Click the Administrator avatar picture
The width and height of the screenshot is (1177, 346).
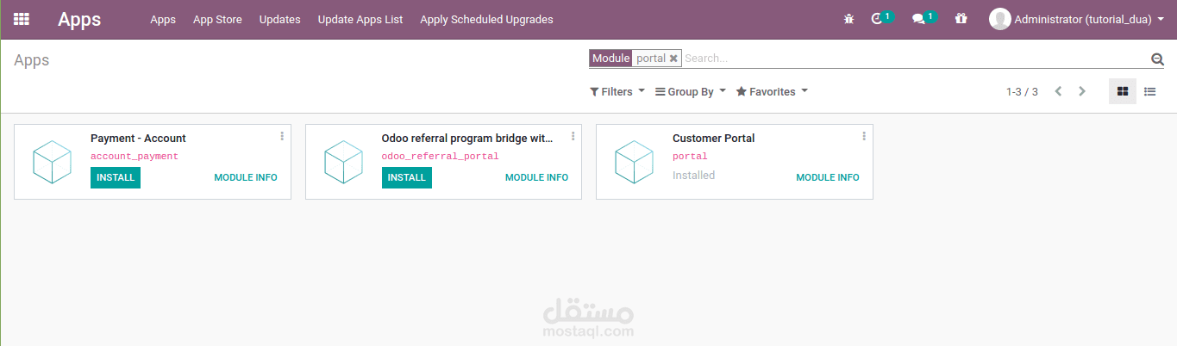[999, 19]
